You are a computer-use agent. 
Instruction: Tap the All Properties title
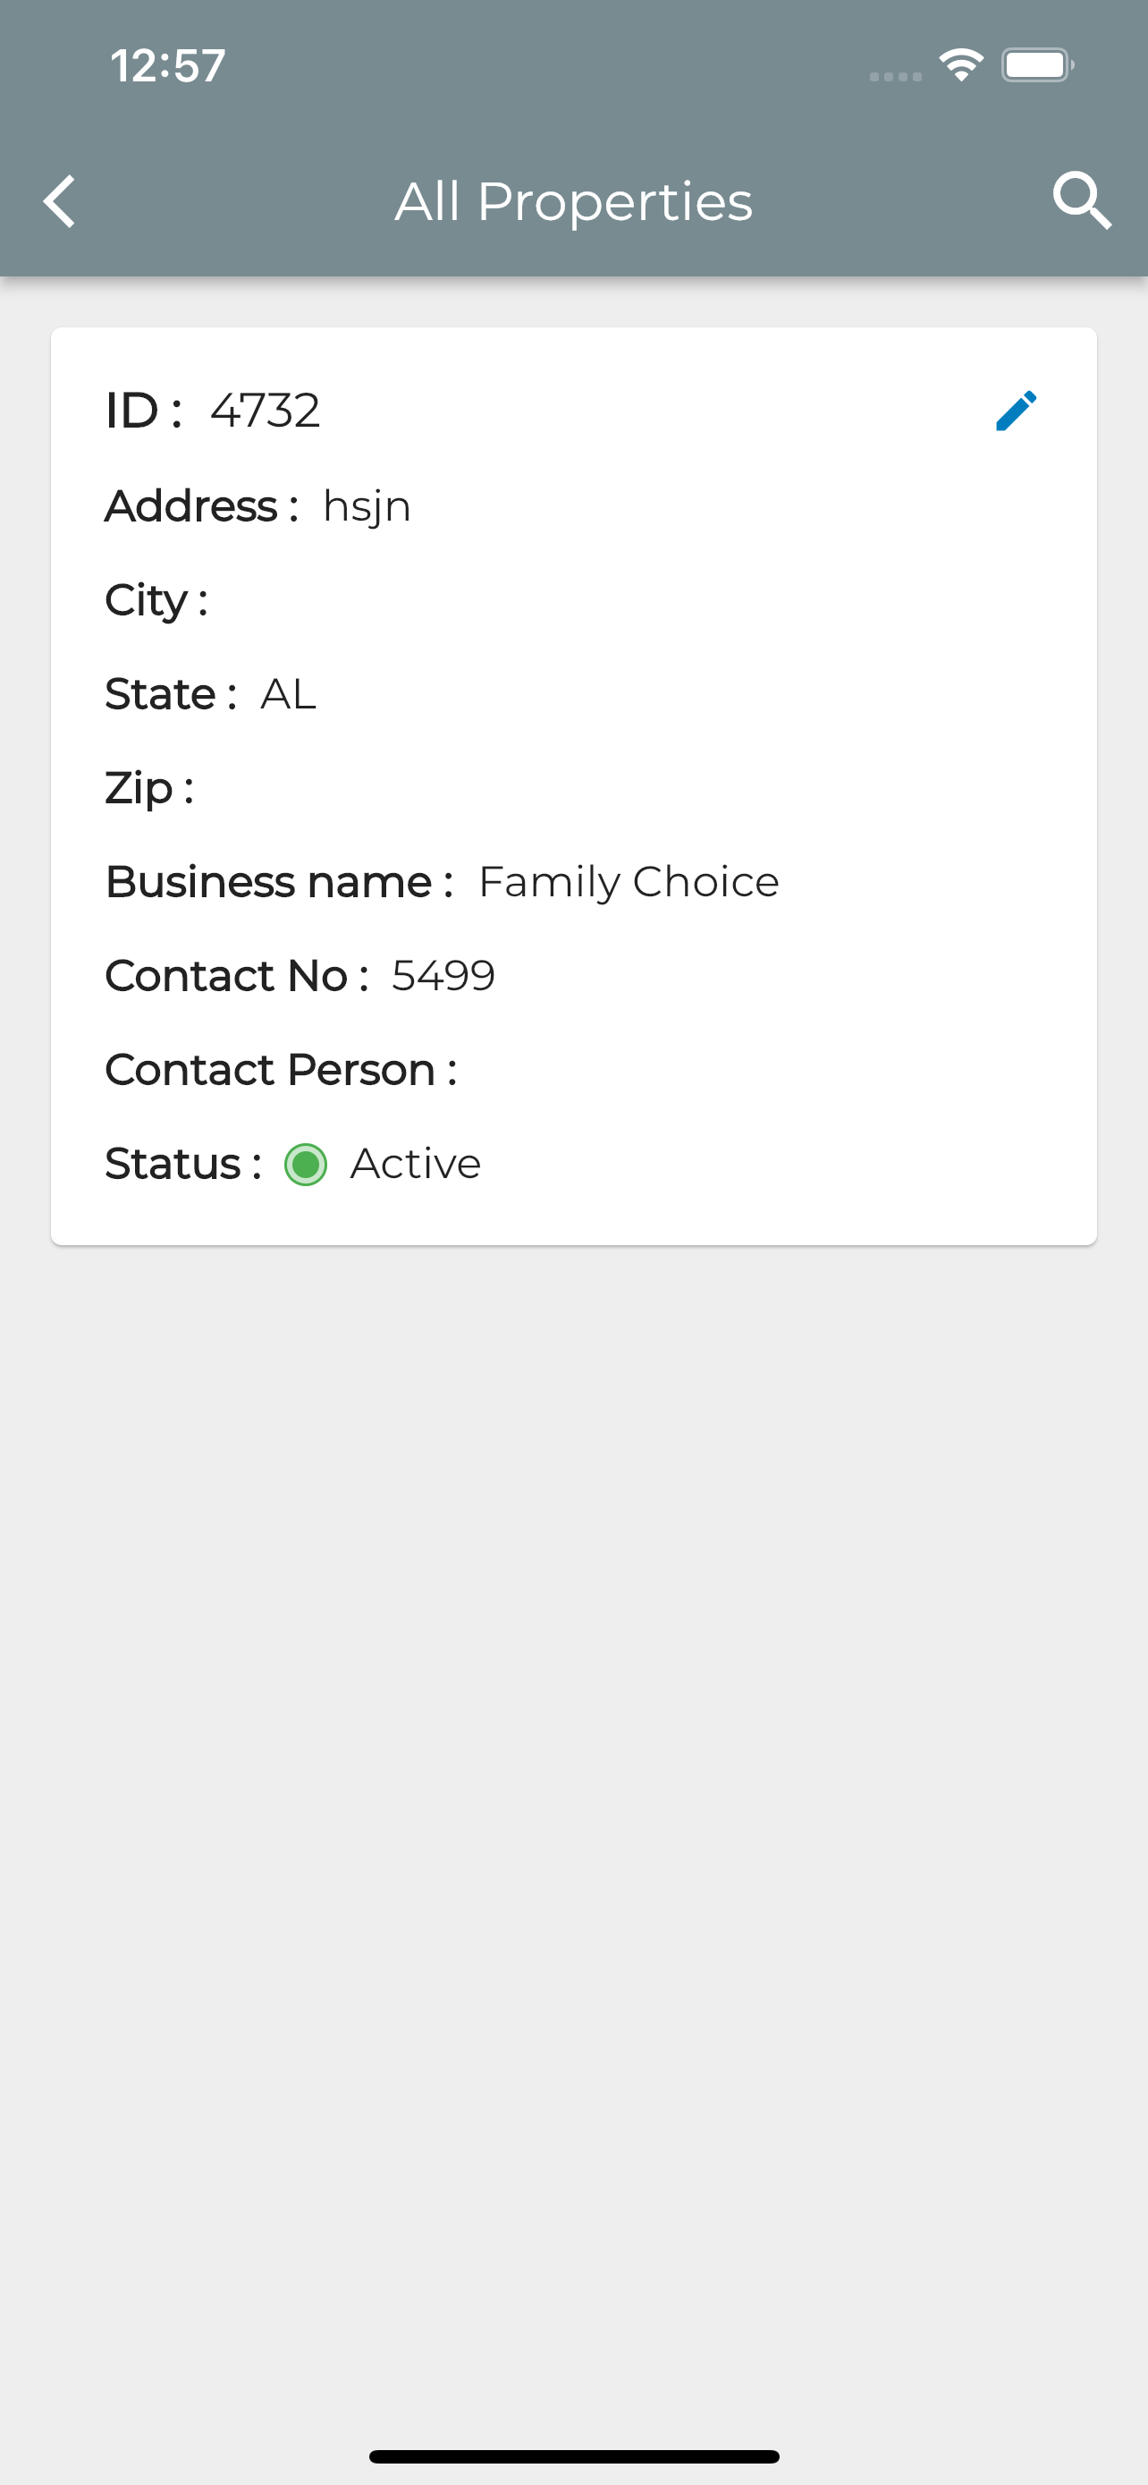point(573,201)
